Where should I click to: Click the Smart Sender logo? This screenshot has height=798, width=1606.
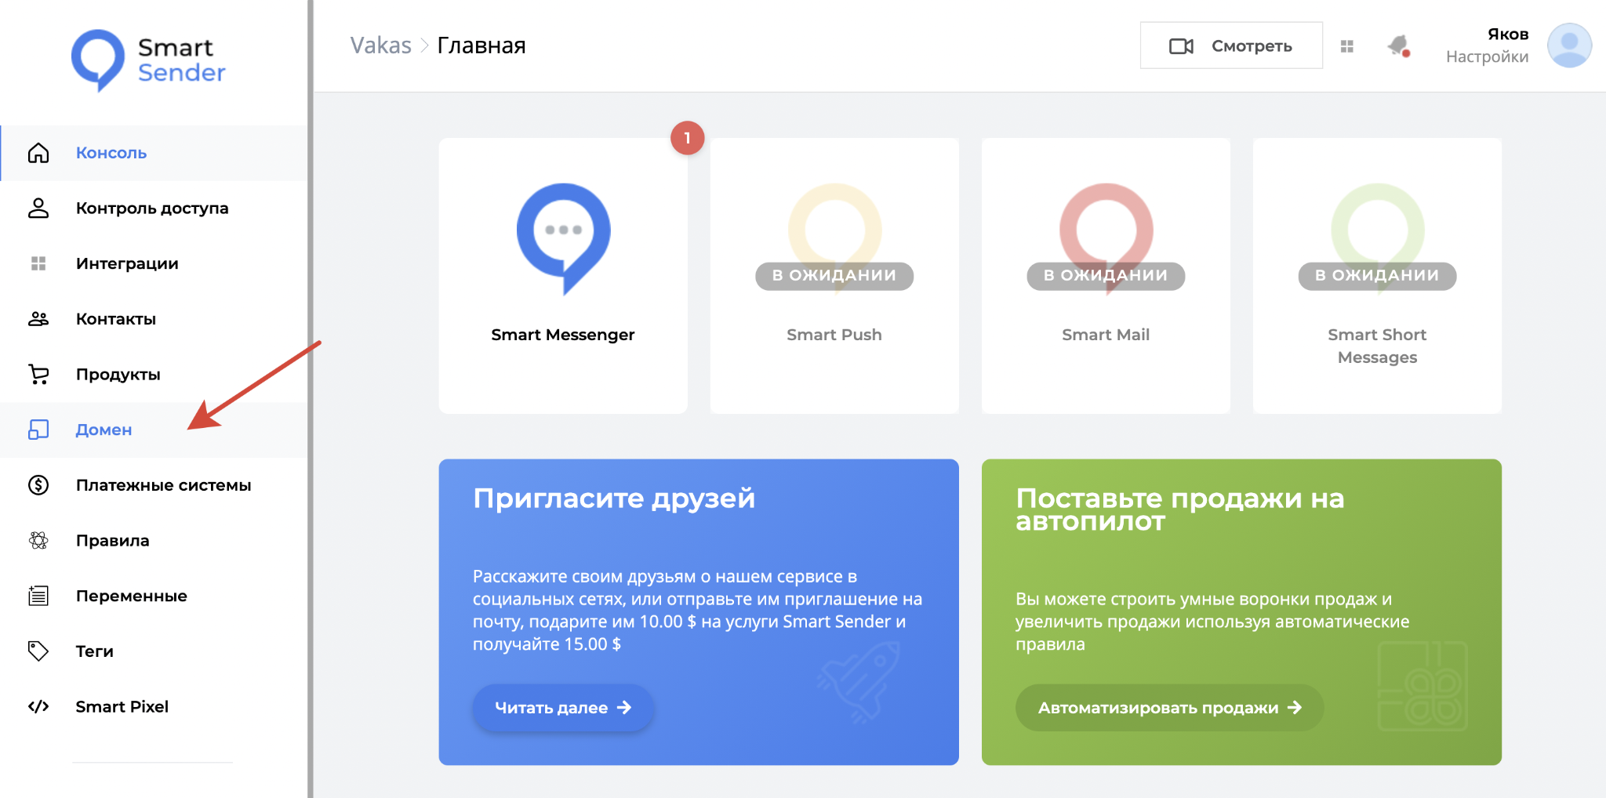click(x=149, y=60)
